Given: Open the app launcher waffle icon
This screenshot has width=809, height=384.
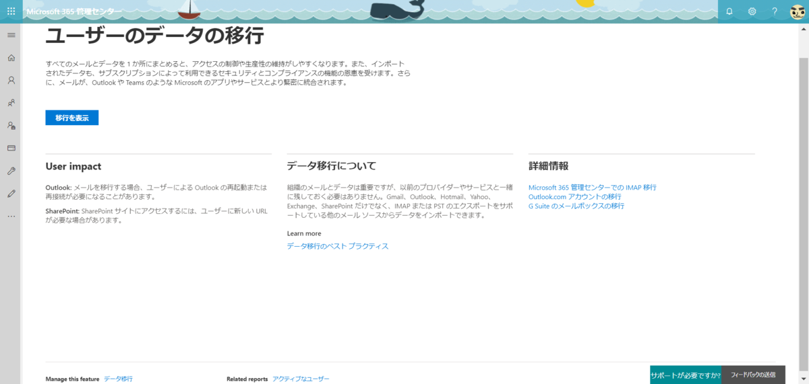Looking at the screenshot, I should pos(11,11).
